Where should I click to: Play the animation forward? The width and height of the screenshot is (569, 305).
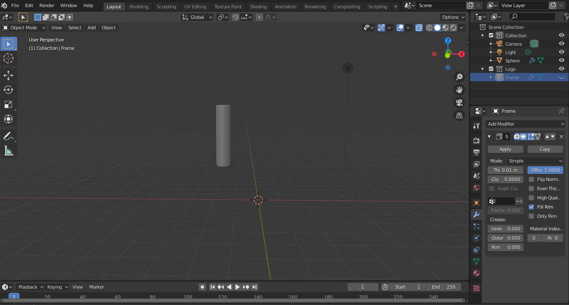pyautogui.click(x=238, y=287)
